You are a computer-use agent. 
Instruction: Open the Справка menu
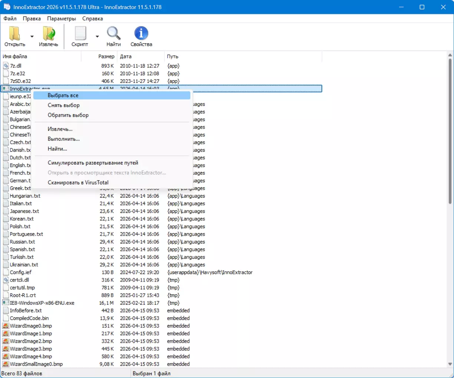tap(92, 19)
